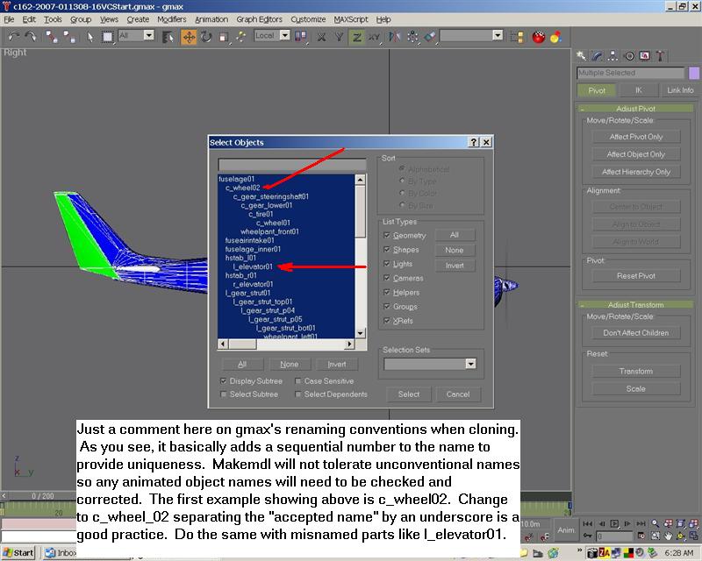Open the Graph Editors menu
Image resolution: width=702 pixels, height=561 pixels.
click(x=259, y=19)
